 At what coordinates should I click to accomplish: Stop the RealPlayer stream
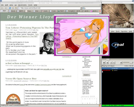coord(107,63)
